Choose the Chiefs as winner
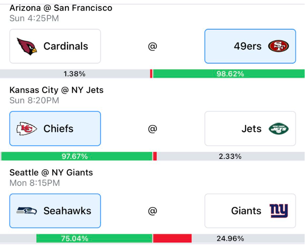This screenshot has width=305, height=246. point(55,129)
